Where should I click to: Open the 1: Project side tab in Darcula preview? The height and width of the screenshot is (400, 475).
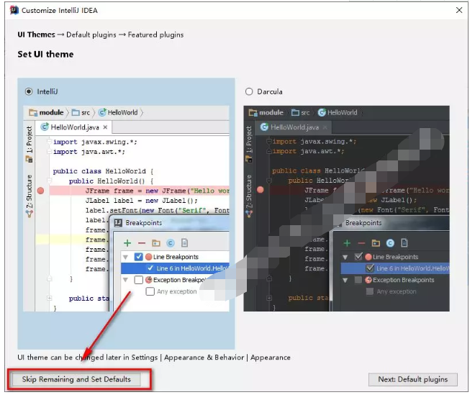(x=249, y=144)
